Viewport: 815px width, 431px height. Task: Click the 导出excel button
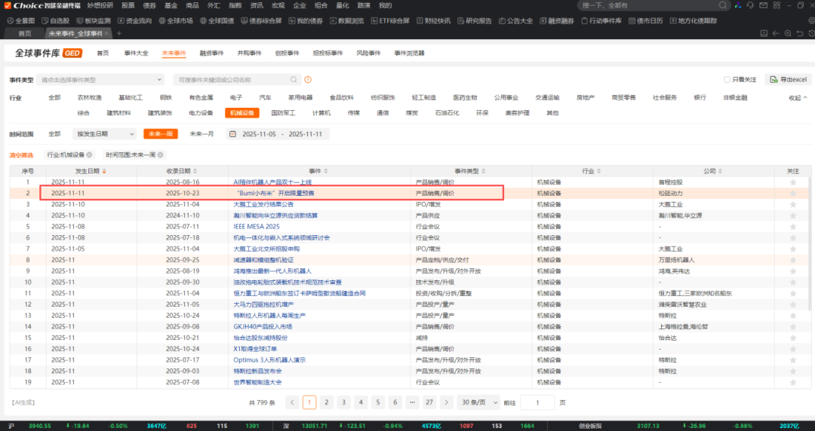(x=788, y=80)
